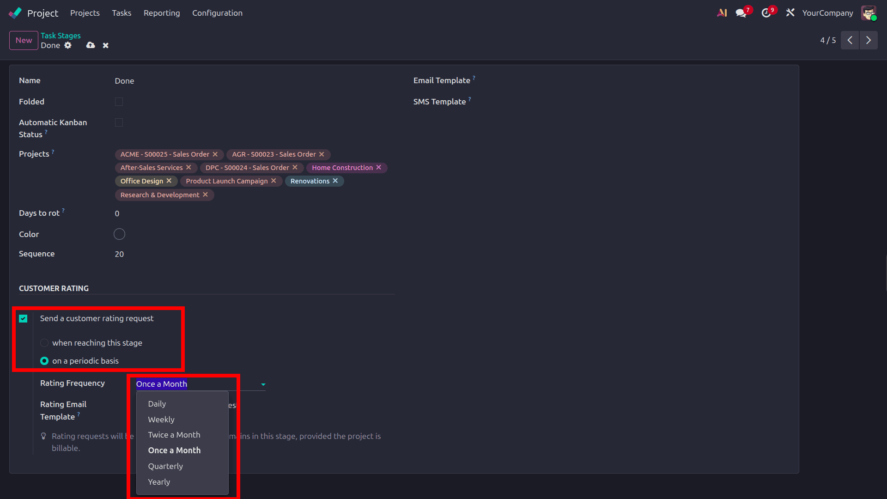This screenshot has height=499, width=887.
Task: Discard changes with the X icon
Action: 106,45
